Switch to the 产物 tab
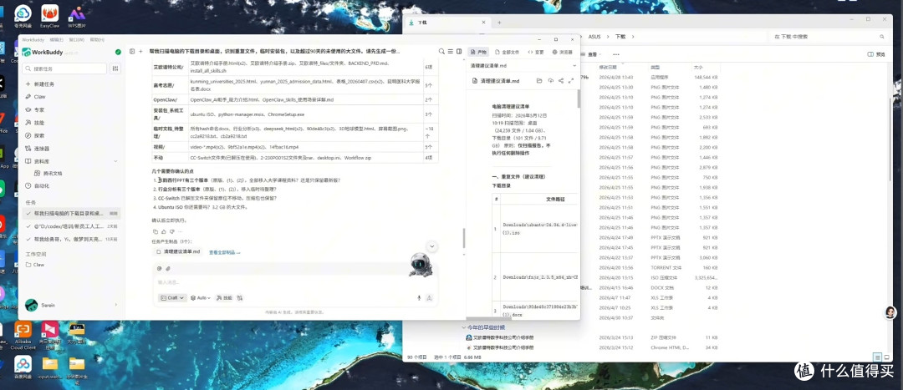The width and height of the screenshot is (903, 390). [x=479, y=52]
